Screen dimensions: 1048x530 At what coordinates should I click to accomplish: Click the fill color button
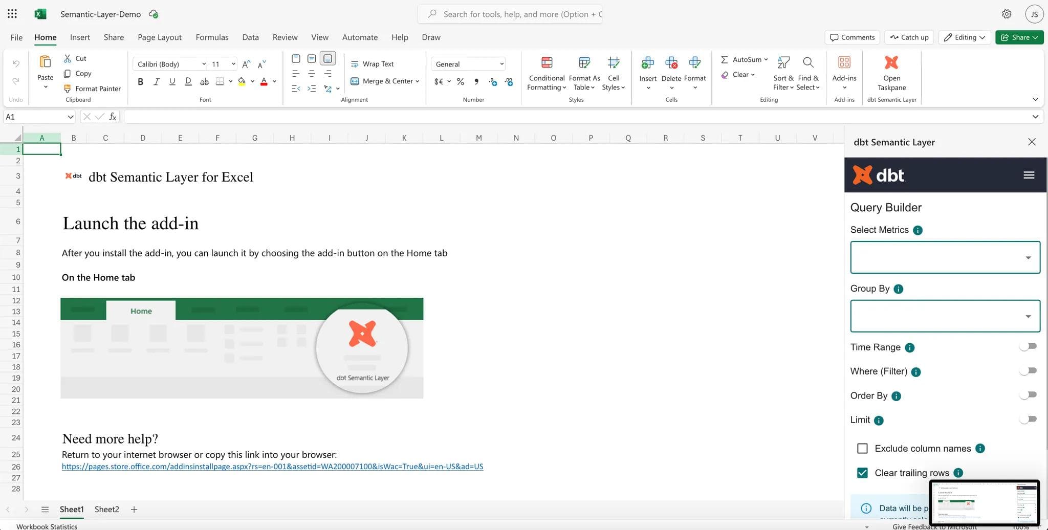pos(242,81)
